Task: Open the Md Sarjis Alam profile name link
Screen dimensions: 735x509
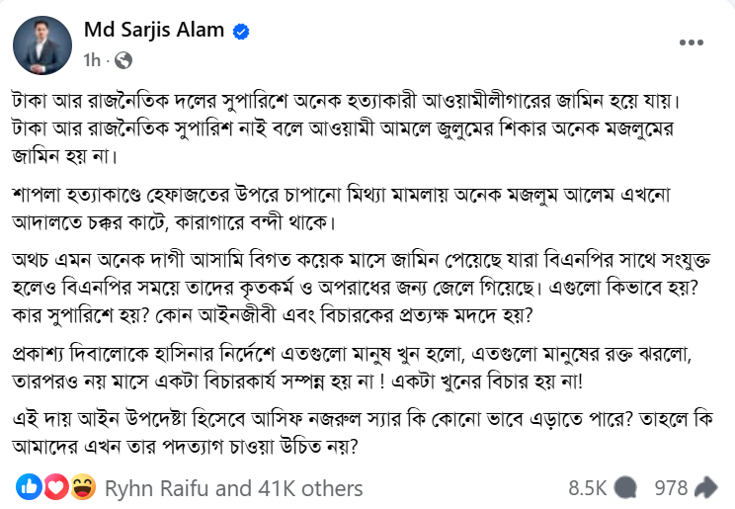Action: 154,32
